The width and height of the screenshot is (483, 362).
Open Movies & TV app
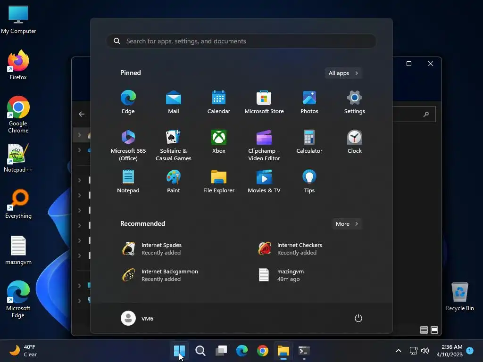[x=264, y=181]
